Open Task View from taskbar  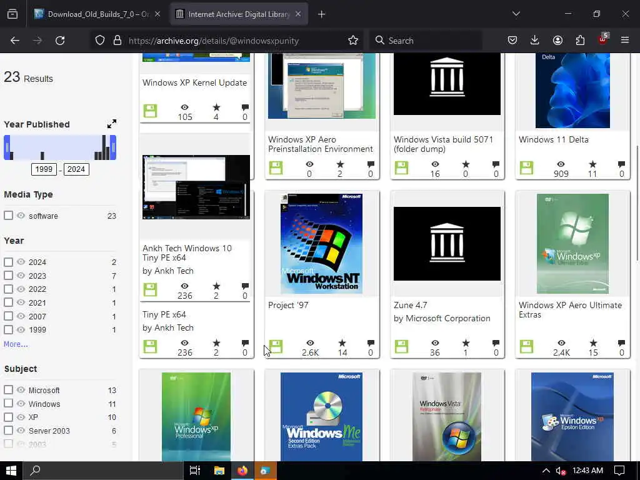click(195, 471)
